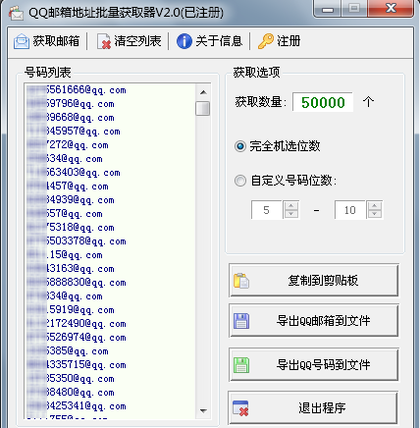Minimize the QQ邮箱地址批量获取器 window

pos(328,8)
